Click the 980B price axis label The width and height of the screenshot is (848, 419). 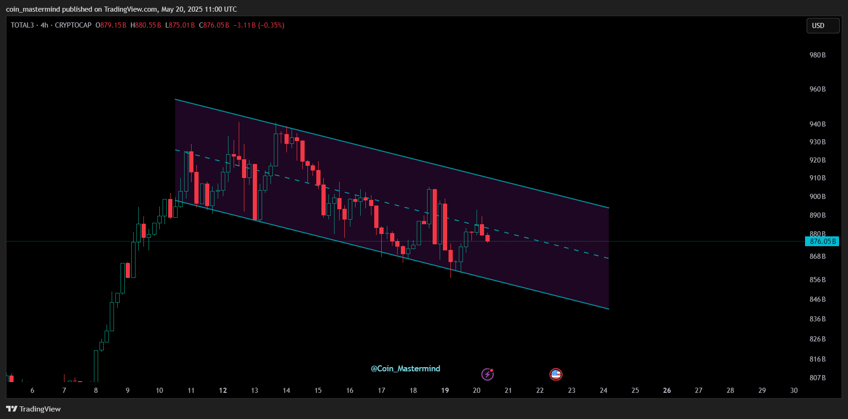[x=818, y=55]
